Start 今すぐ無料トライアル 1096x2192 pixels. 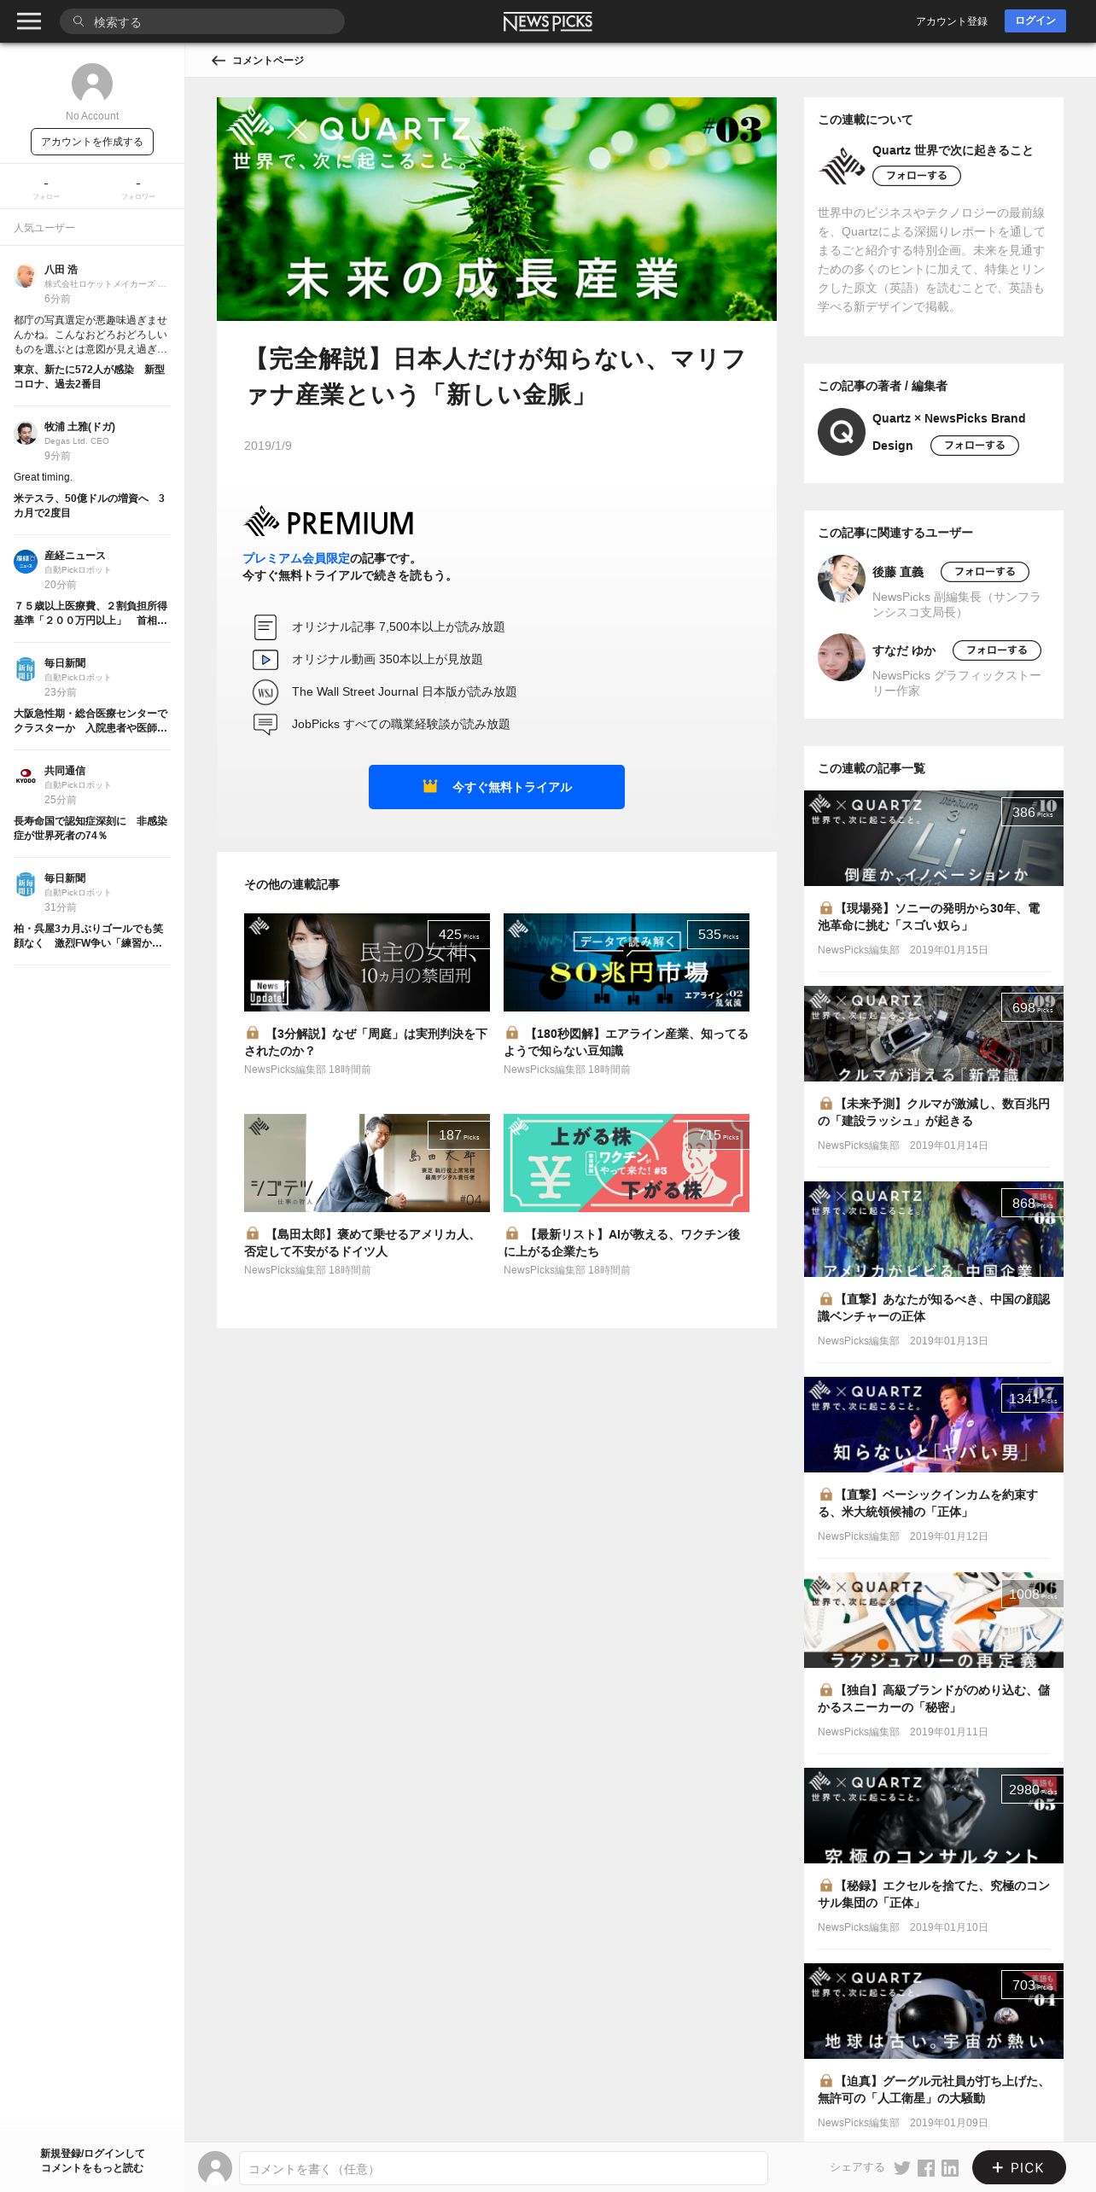[x=497, y=787]
